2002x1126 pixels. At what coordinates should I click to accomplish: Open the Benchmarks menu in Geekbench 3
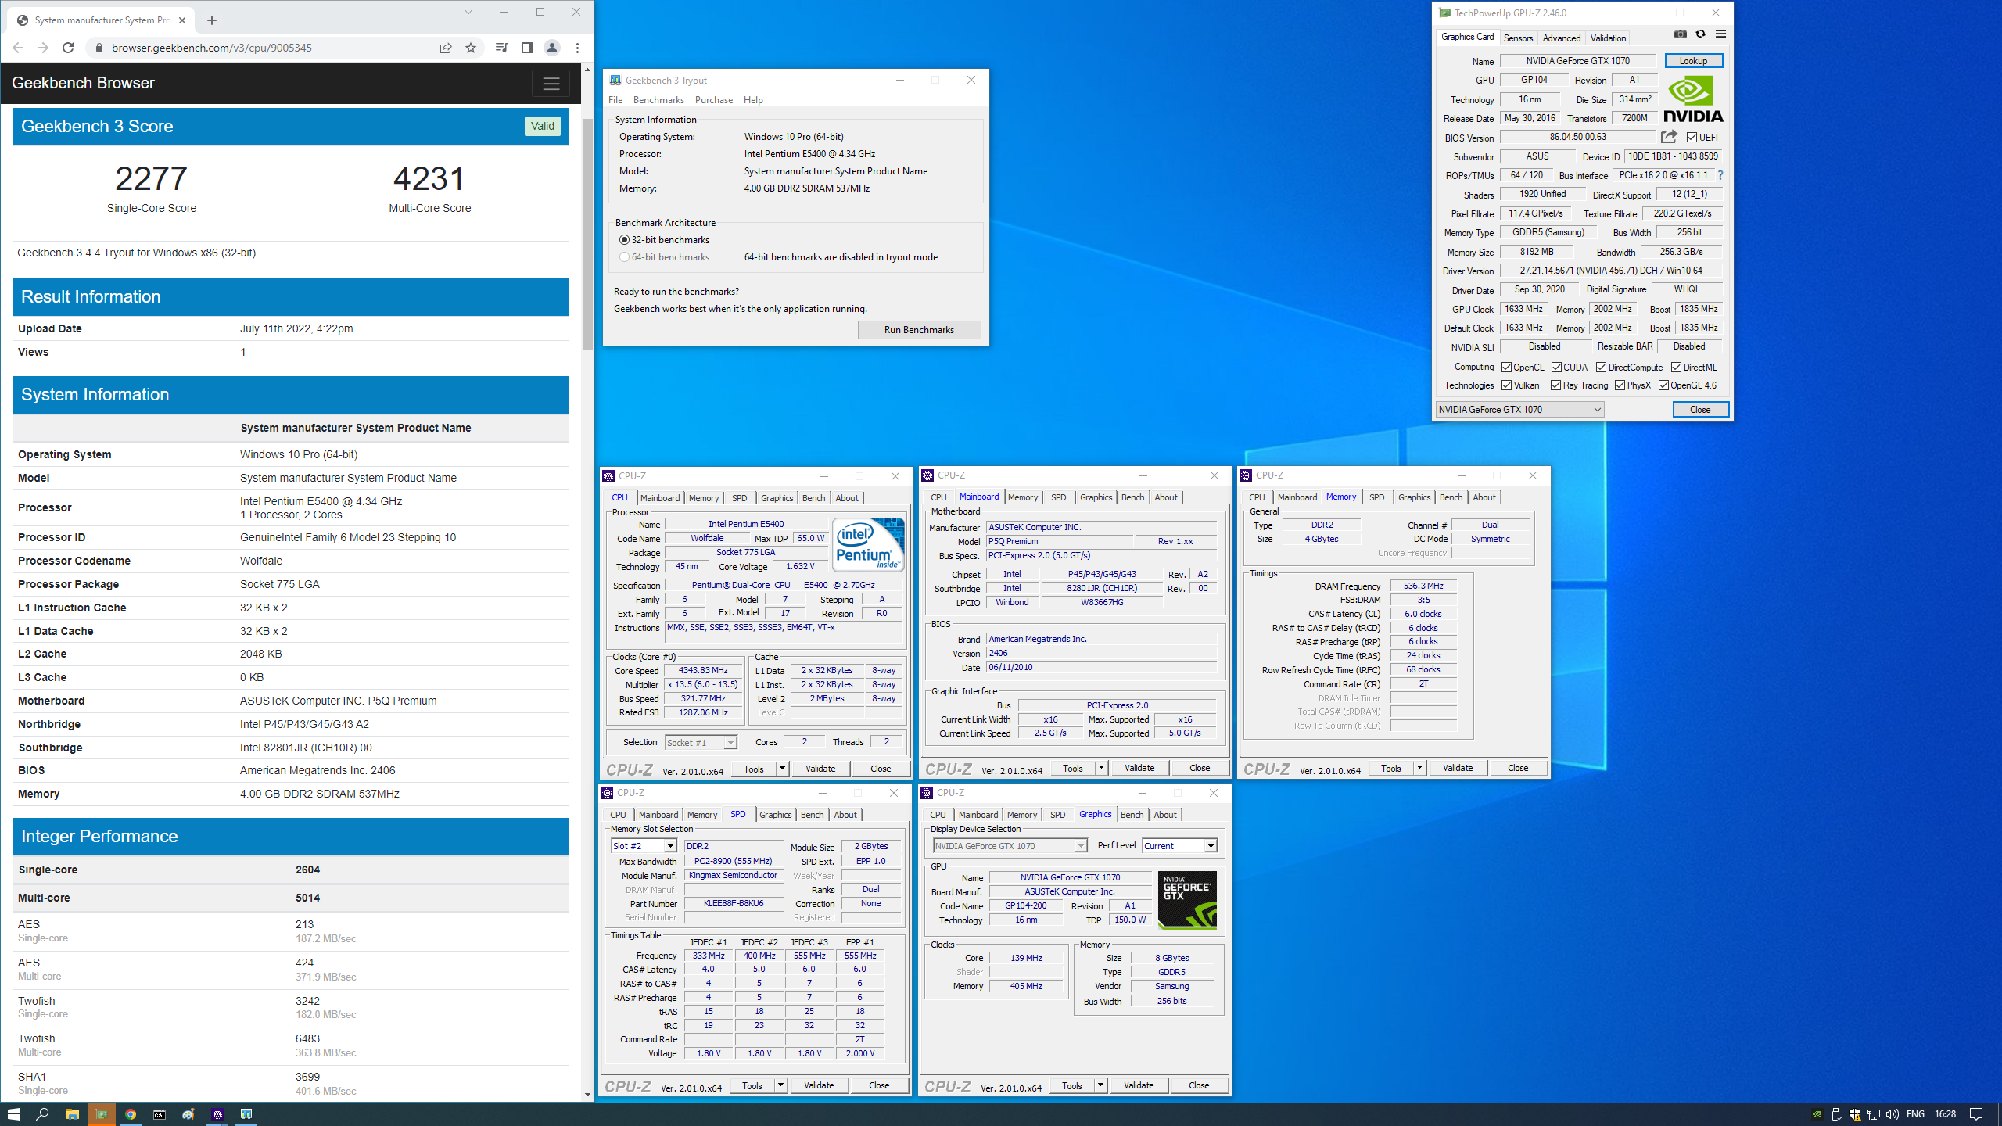click(658, 100)
